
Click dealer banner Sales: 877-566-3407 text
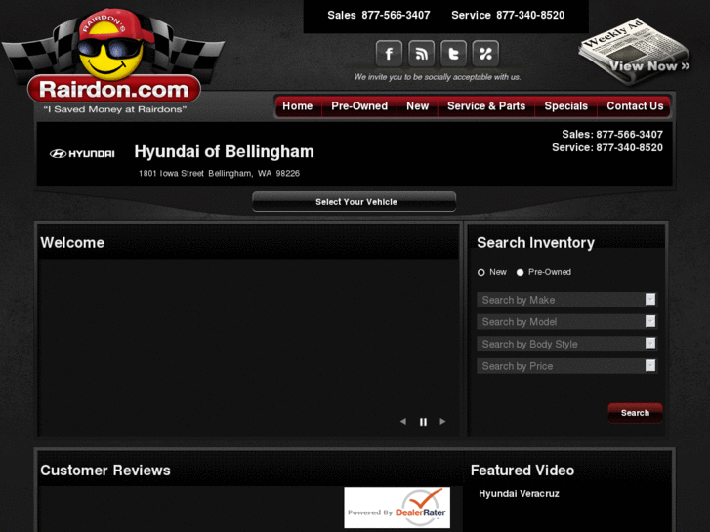coord(612,135)
